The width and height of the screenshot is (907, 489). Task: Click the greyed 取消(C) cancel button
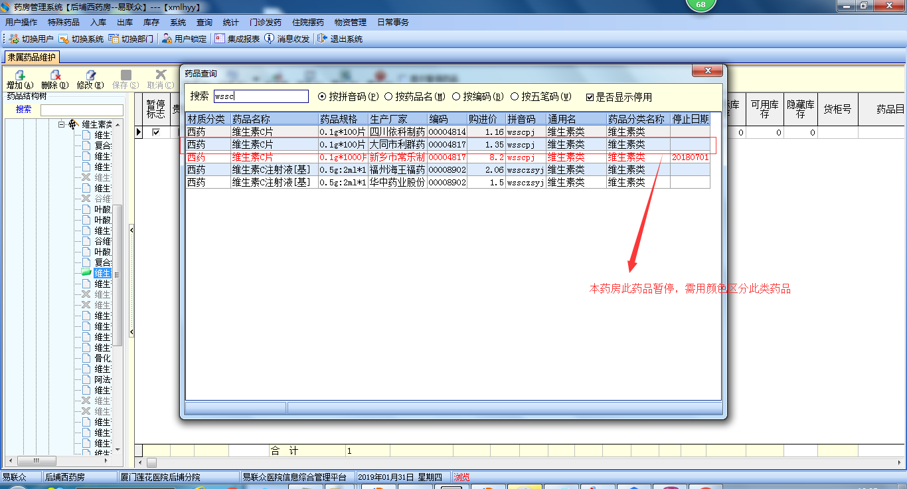pyautogui.click(x=161, y=80)
